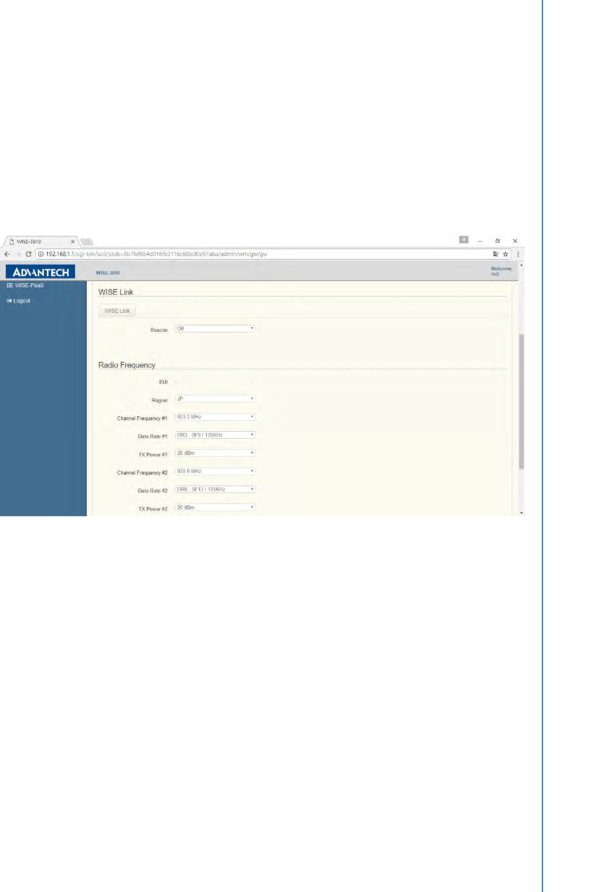Image resolution: width=595 pixels, height=892 pixels.
Task: Select the WISE-3610 browser tab
Action: coord(40,242)
